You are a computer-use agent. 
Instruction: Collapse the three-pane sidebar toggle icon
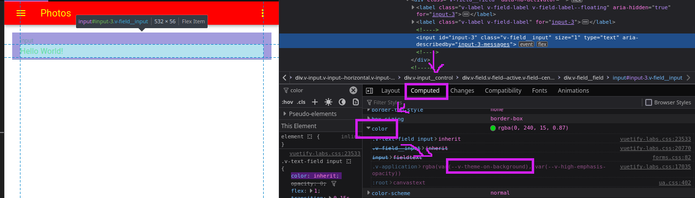click(x=369, y=91)
